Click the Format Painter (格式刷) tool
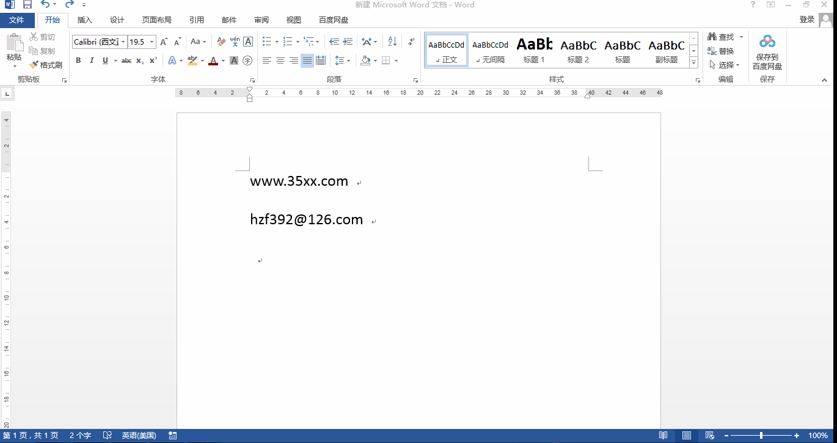837x443 pixels. (46, 65)
